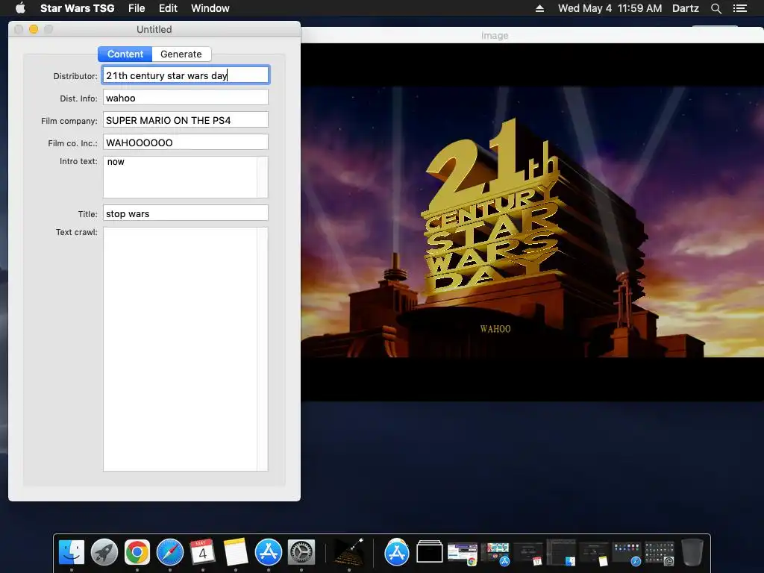The image size is (764, 573).
Task: Select the Content tab
Action: [x=125, y=54]
